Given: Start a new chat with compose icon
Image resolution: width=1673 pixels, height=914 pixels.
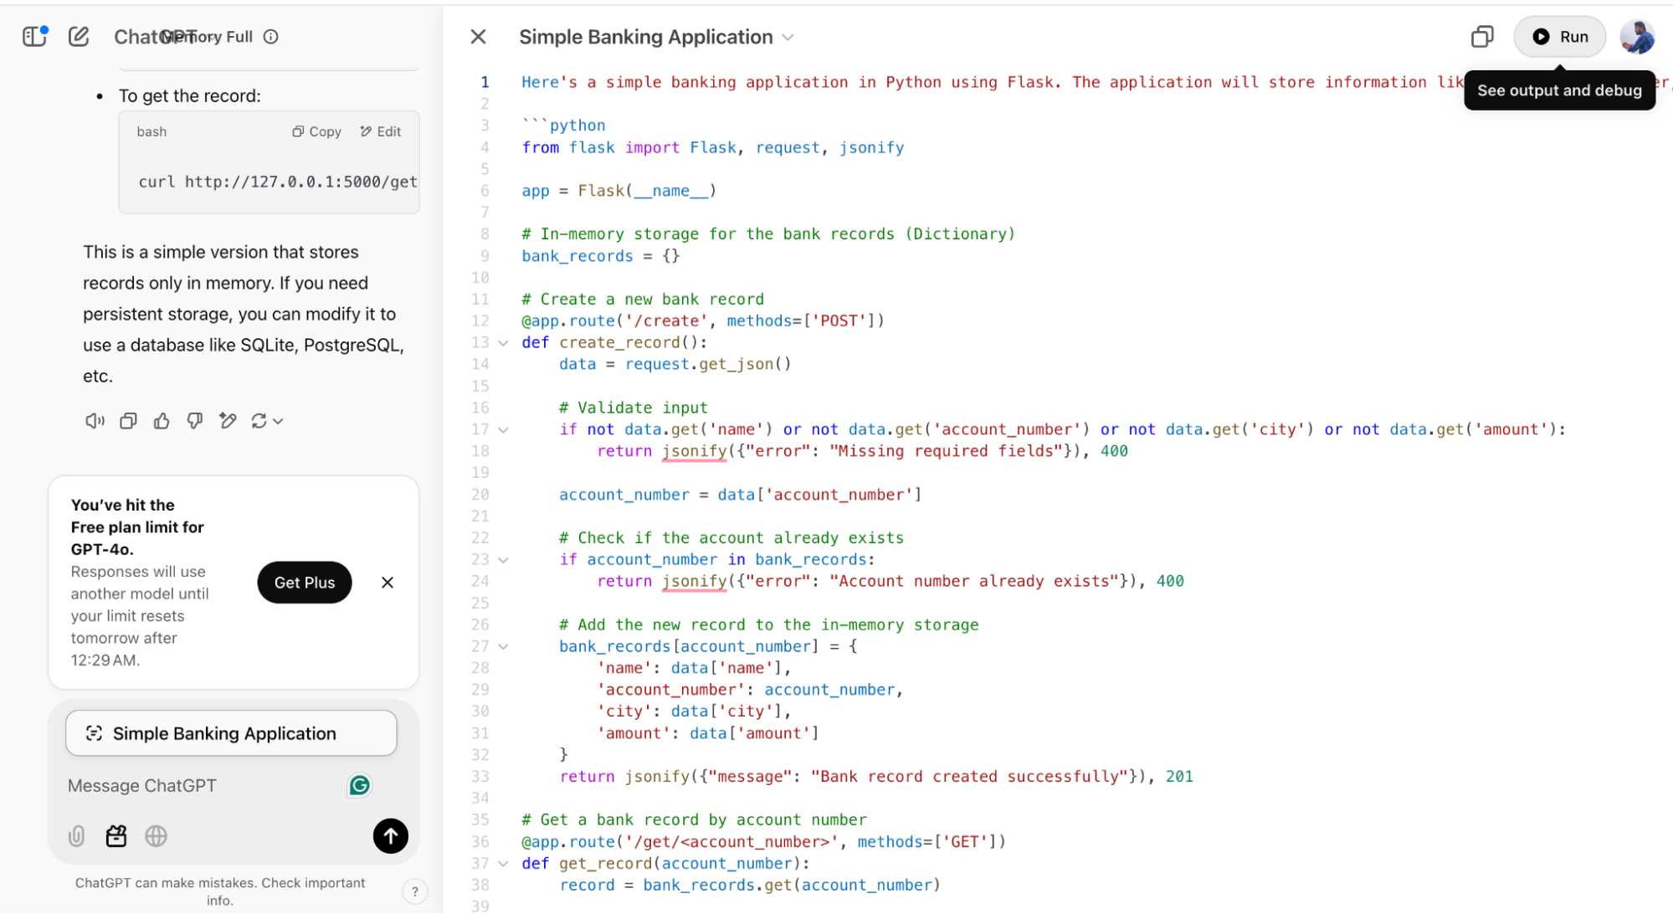Looking at the screenshot, I should coord(79,36).
